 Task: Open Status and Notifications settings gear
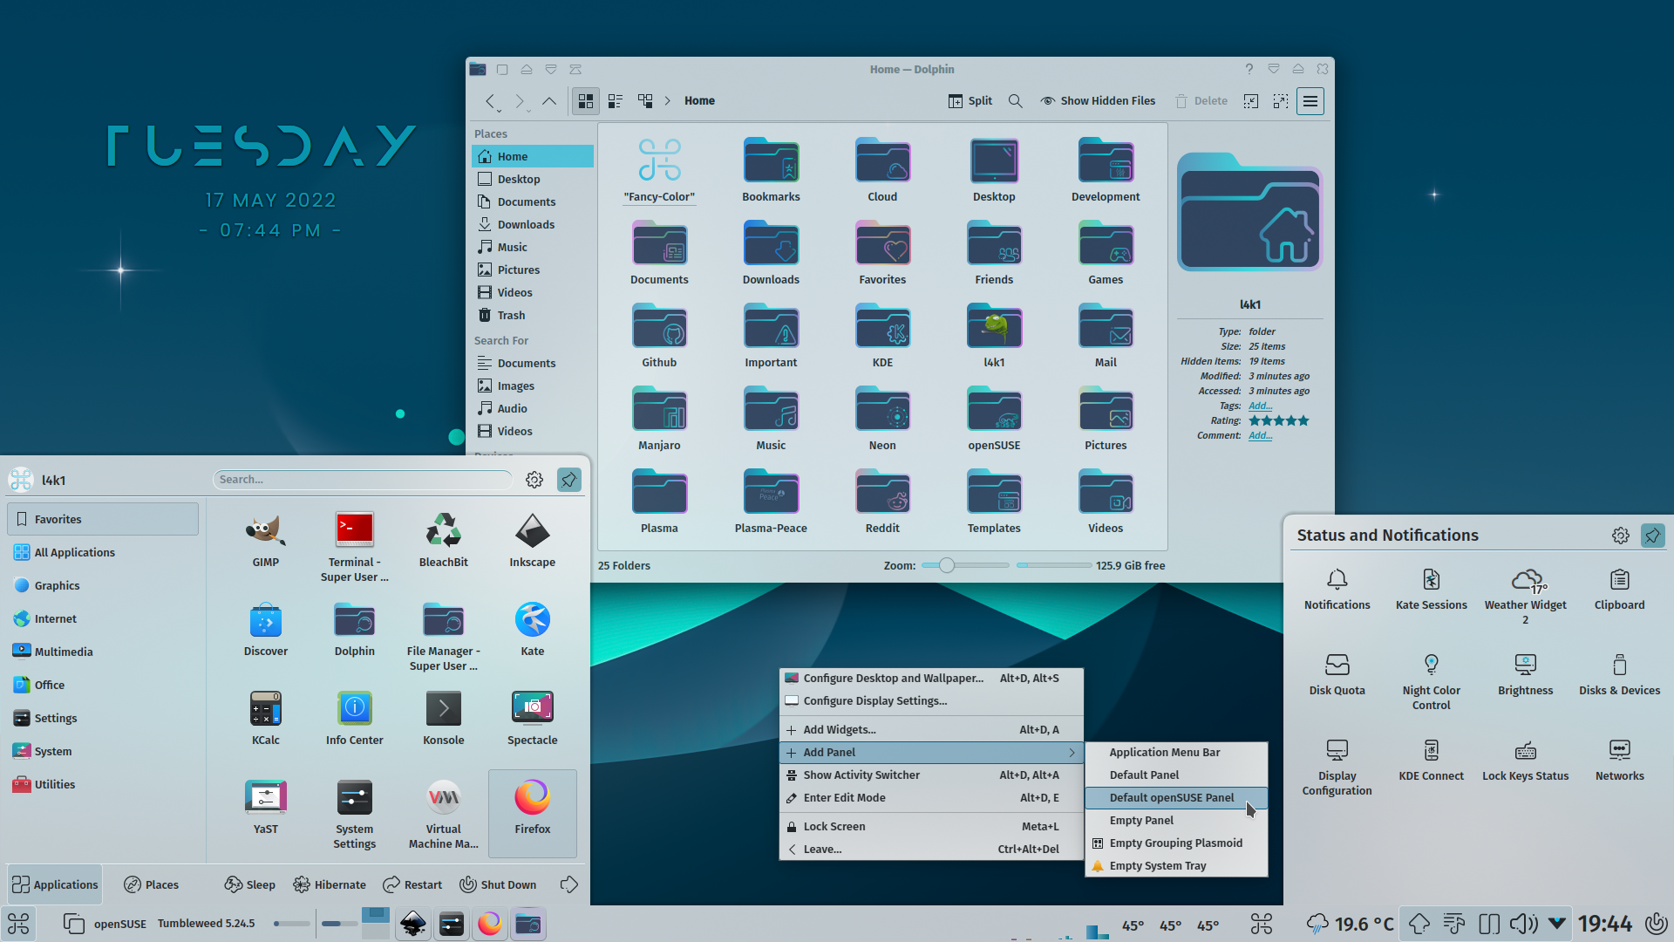[1621, 536]
